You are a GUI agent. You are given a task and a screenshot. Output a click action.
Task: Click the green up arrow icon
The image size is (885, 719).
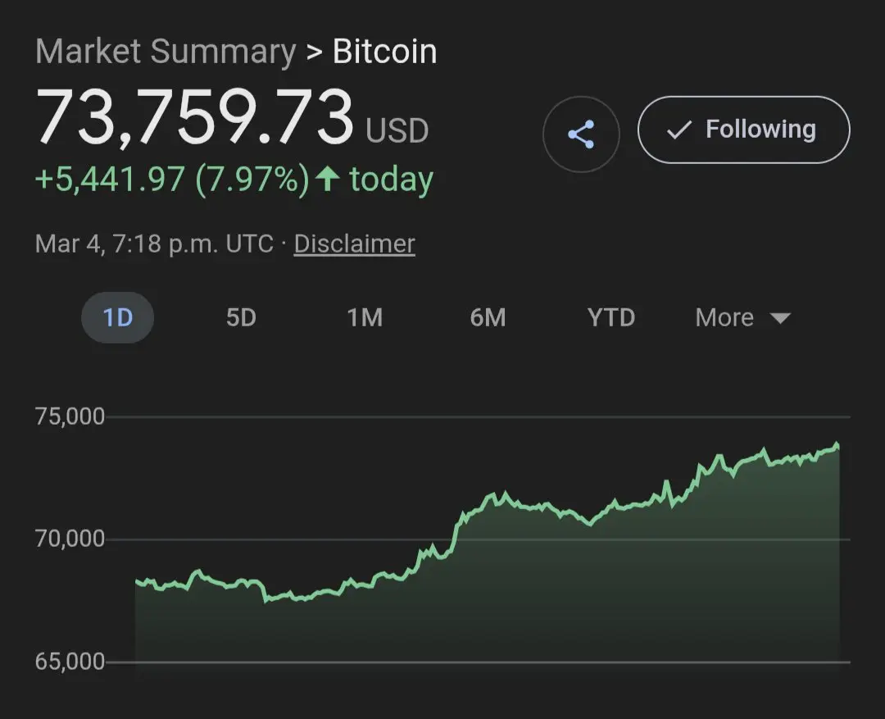(327, 179)
